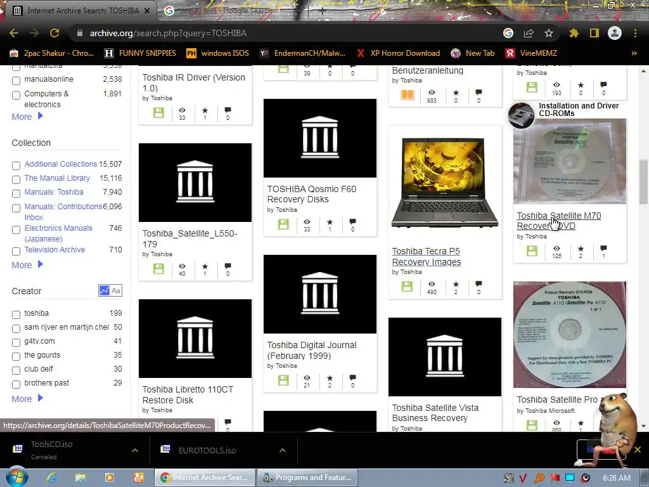The image size is (649, 487).
Task: Open the media player taskbar icon
Action: pos(109,477)
